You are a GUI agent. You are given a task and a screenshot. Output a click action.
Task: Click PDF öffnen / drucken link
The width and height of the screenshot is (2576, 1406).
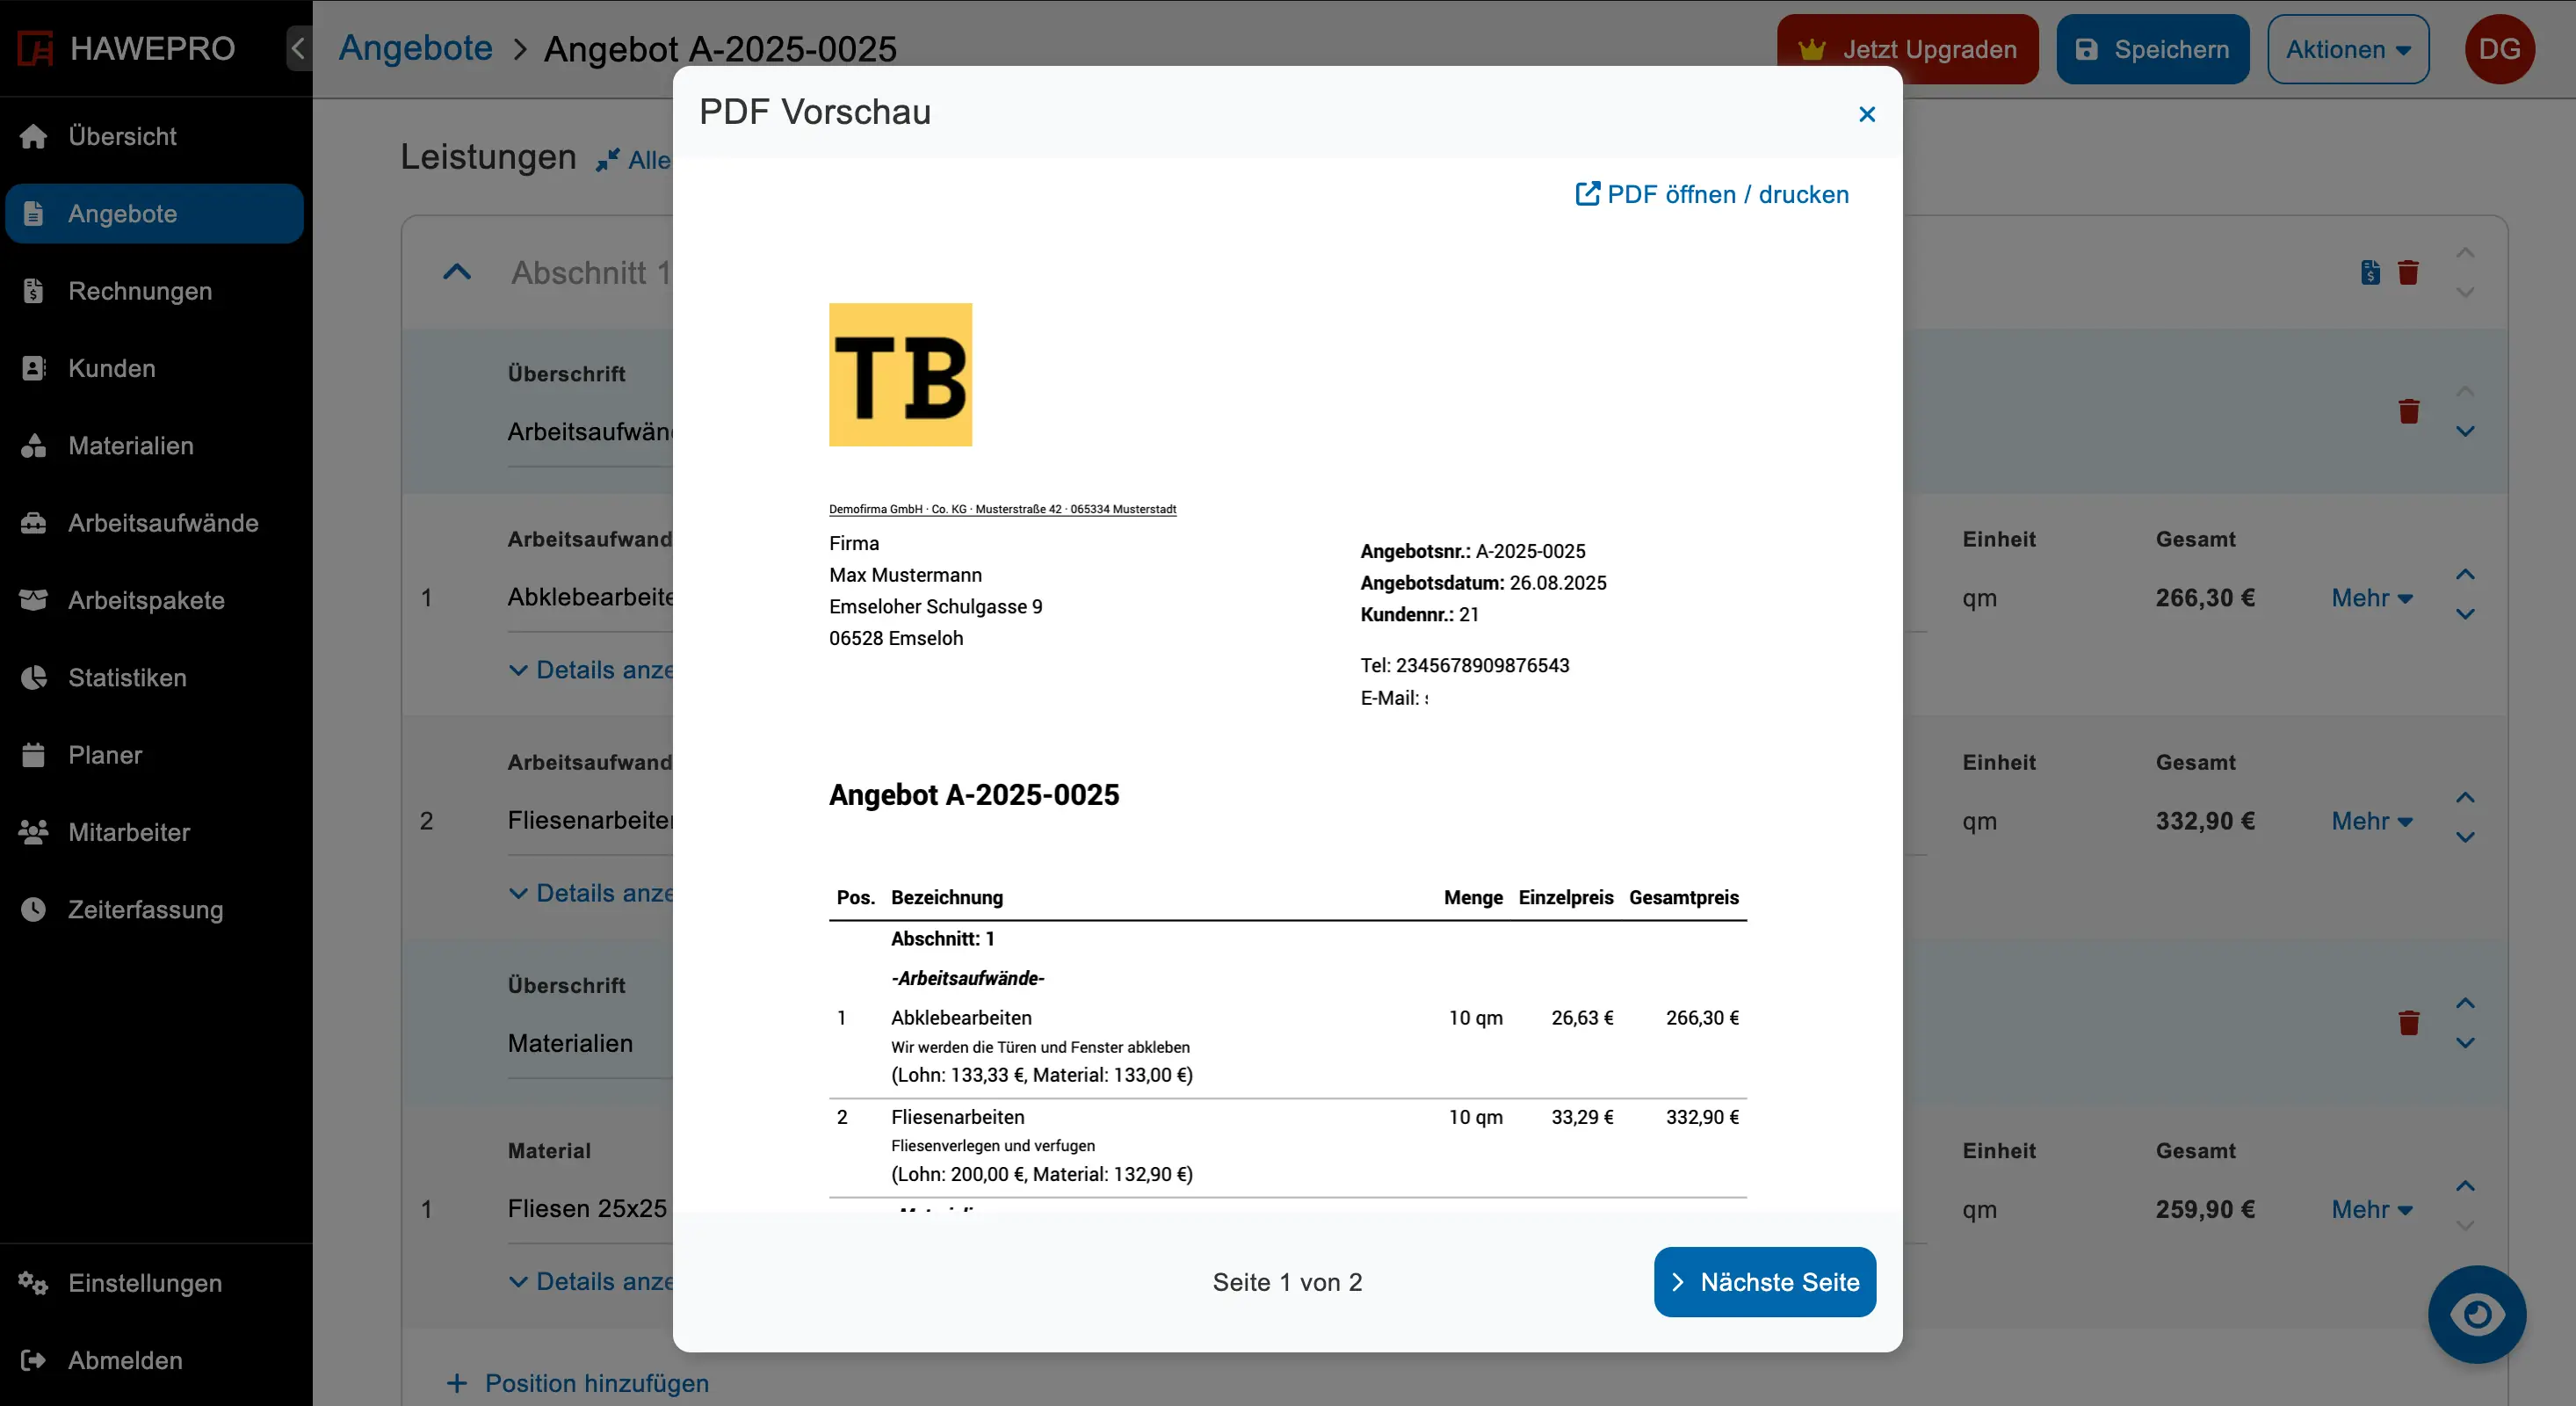click(x=1712, y=194)
